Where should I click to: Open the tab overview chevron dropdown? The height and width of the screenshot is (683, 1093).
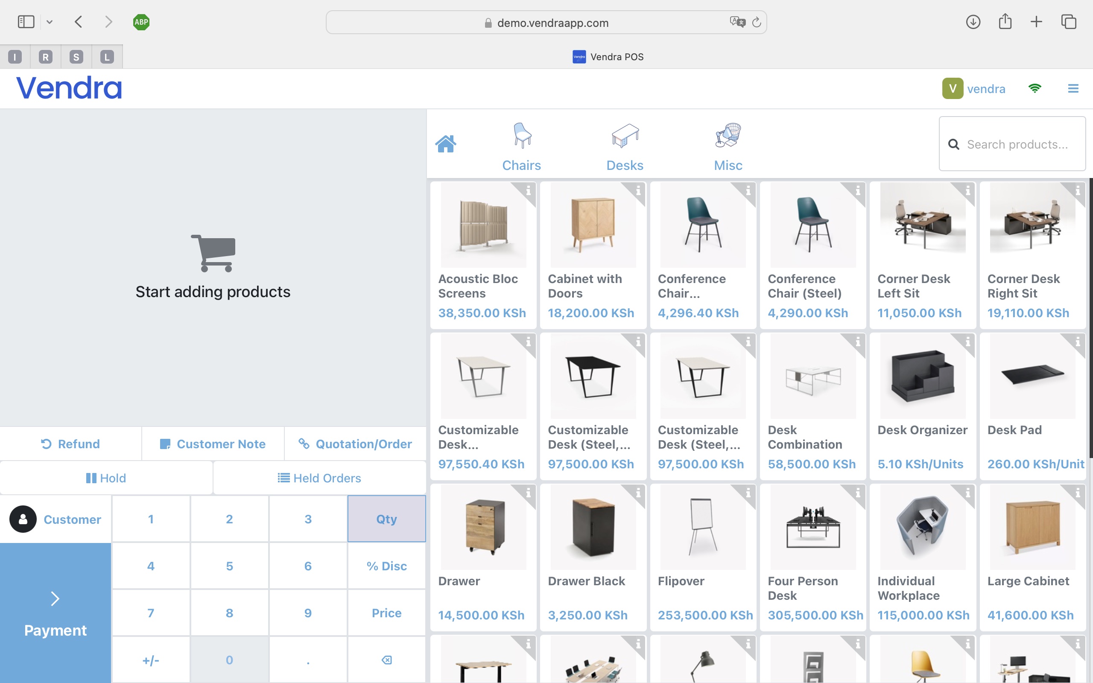click(50, 22)
